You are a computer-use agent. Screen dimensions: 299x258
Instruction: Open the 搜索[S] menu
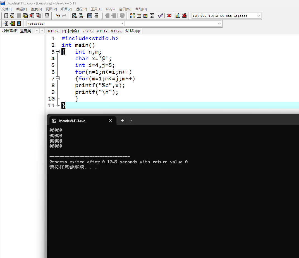(x=36, y=9)
